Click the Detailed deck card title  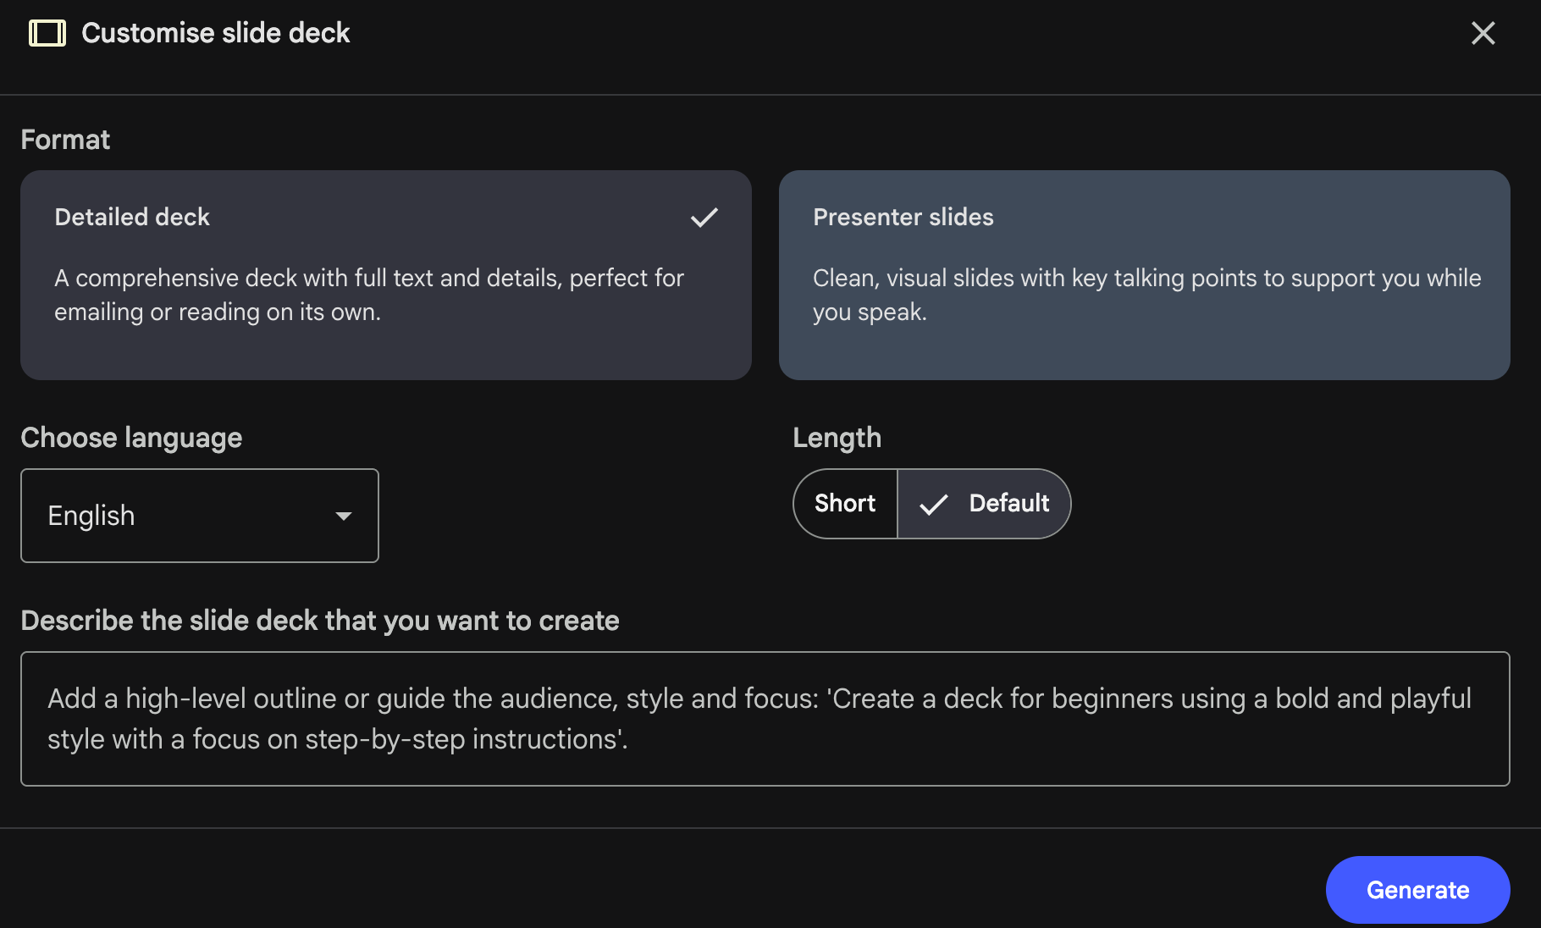[x=131, y=218]
